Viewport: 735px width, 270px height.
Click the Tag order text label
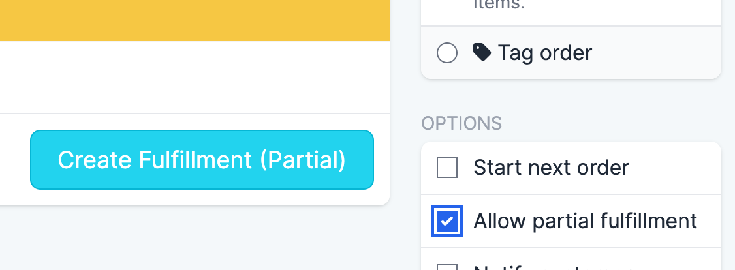[544, 53]
